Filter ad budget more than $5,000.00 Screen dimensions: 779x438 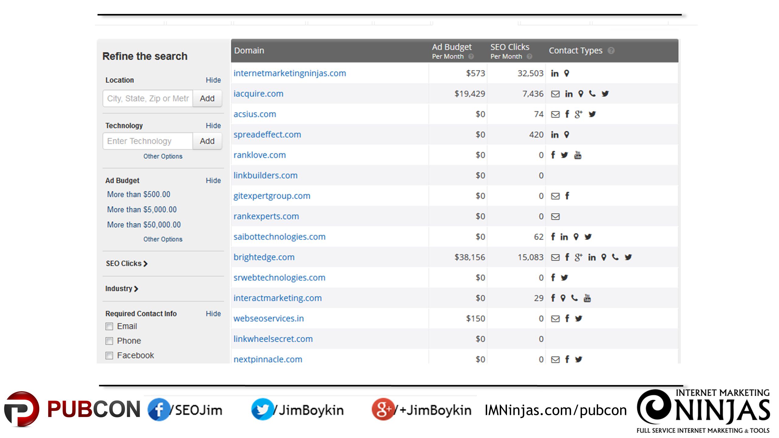pos(142,210)
